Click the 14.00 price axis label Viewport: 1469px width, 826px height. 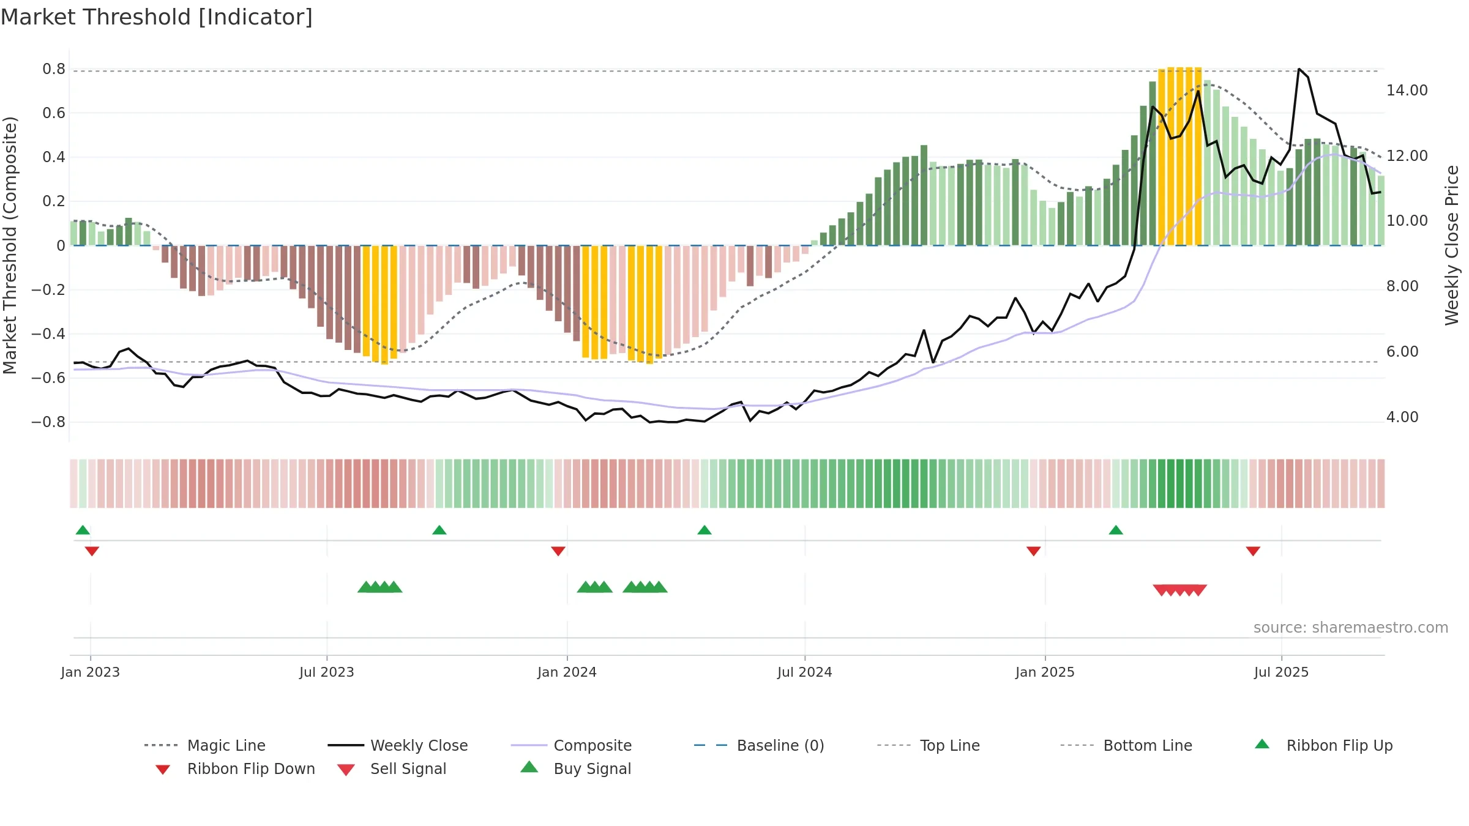tap(1407, 91)
